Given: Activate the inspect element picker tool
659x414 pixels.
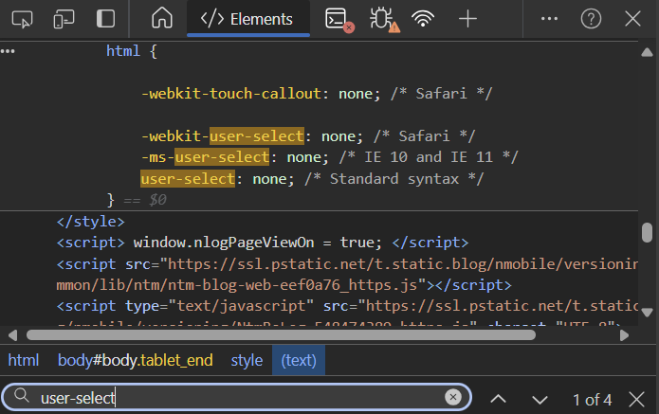Looking at the screenshot, I should (22, 19).
